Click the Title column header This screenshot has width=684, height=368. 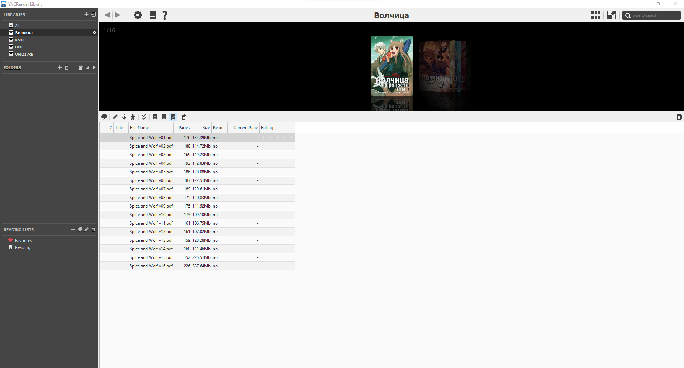[121, 128]
